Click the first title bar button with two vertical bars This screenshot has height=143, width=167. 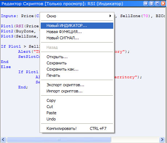[x=146, y=4]
